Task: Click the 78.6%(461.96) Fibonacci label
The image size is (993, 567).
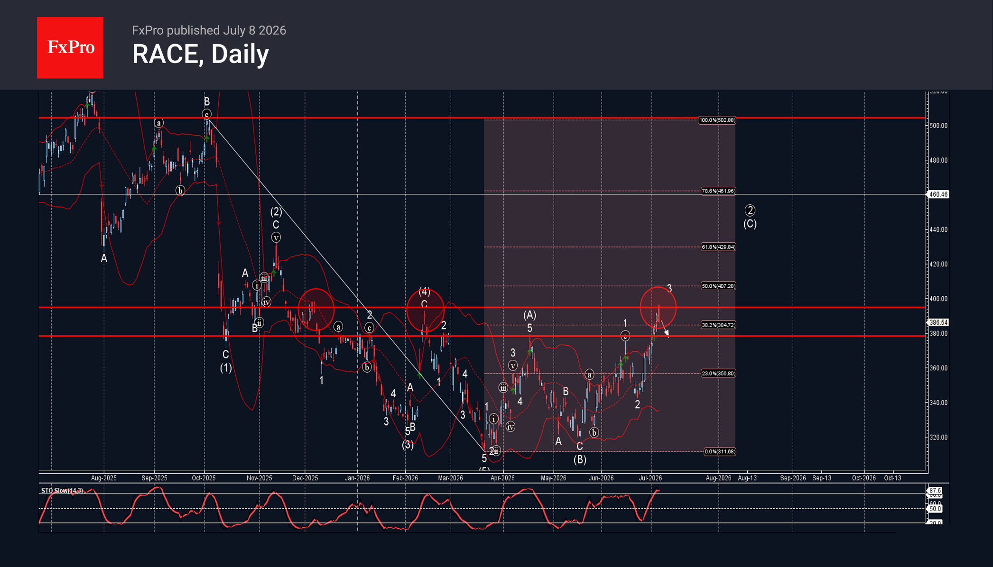Action: (718, 191)
